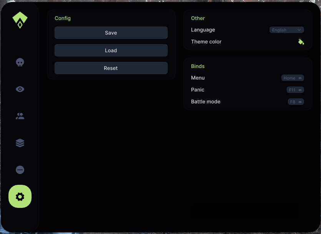Select the highlighted settings gear tab
Screen dimensions: 321x234
(20, 197)
